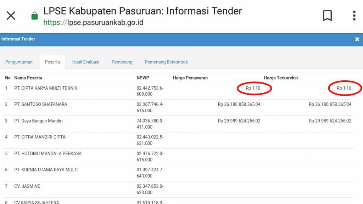Image resolution: width=363 pixels, height=204 pixels.
Task: Click NPWP 31.497.424.7-643.000
Action: [150, 173]
